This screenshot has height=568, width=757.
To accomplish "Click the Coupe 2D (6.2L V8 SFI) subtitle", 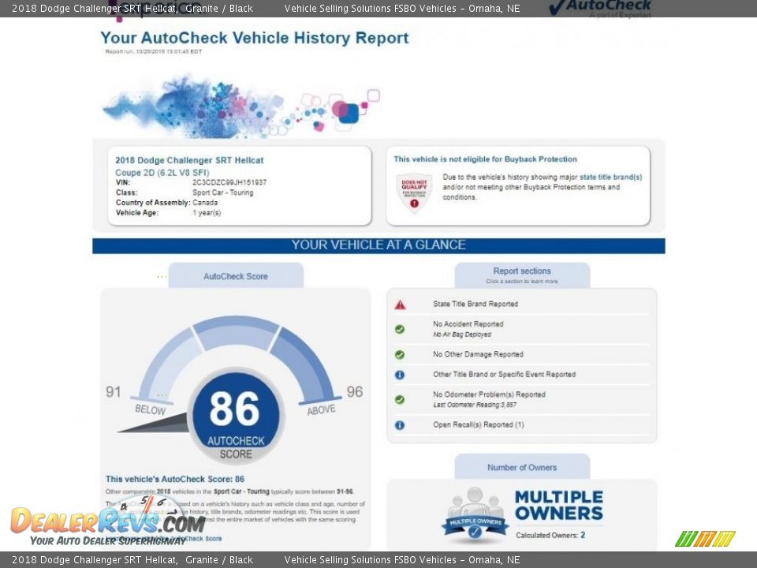I will 162,173.
